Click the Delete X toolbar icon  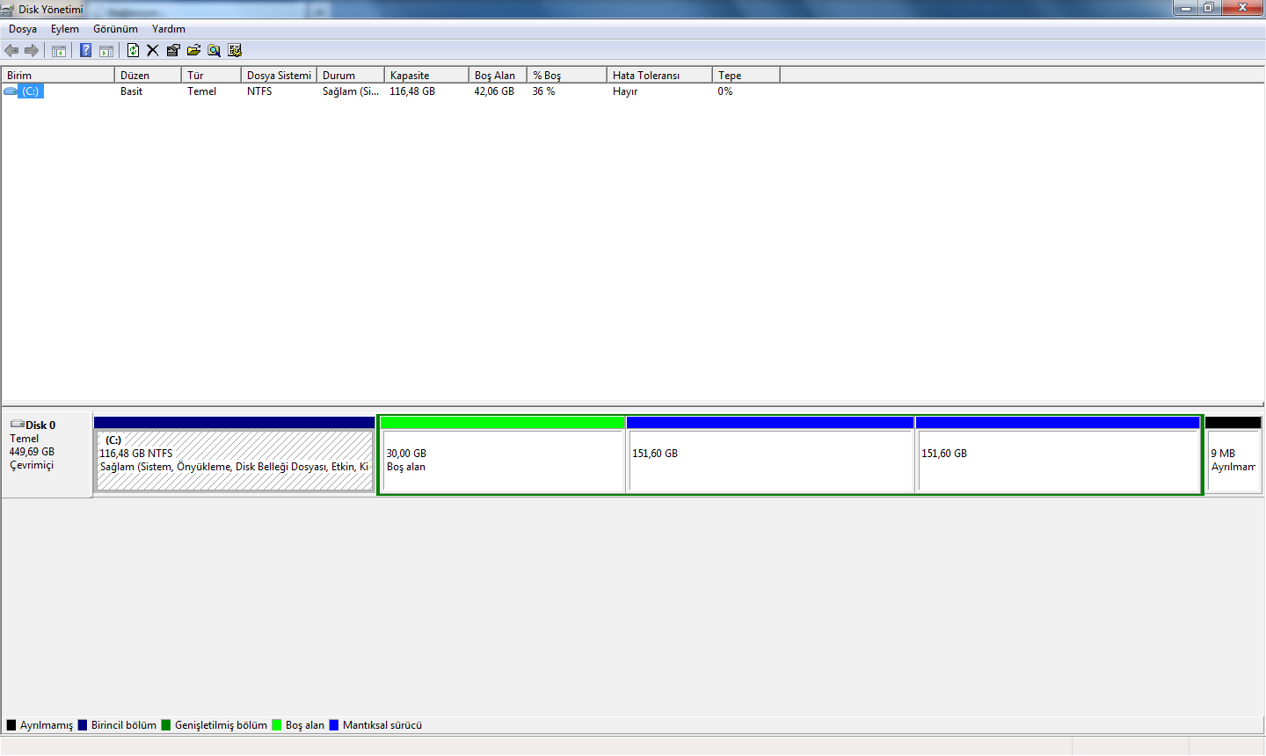pyautogui.click(x=152, y=51)
